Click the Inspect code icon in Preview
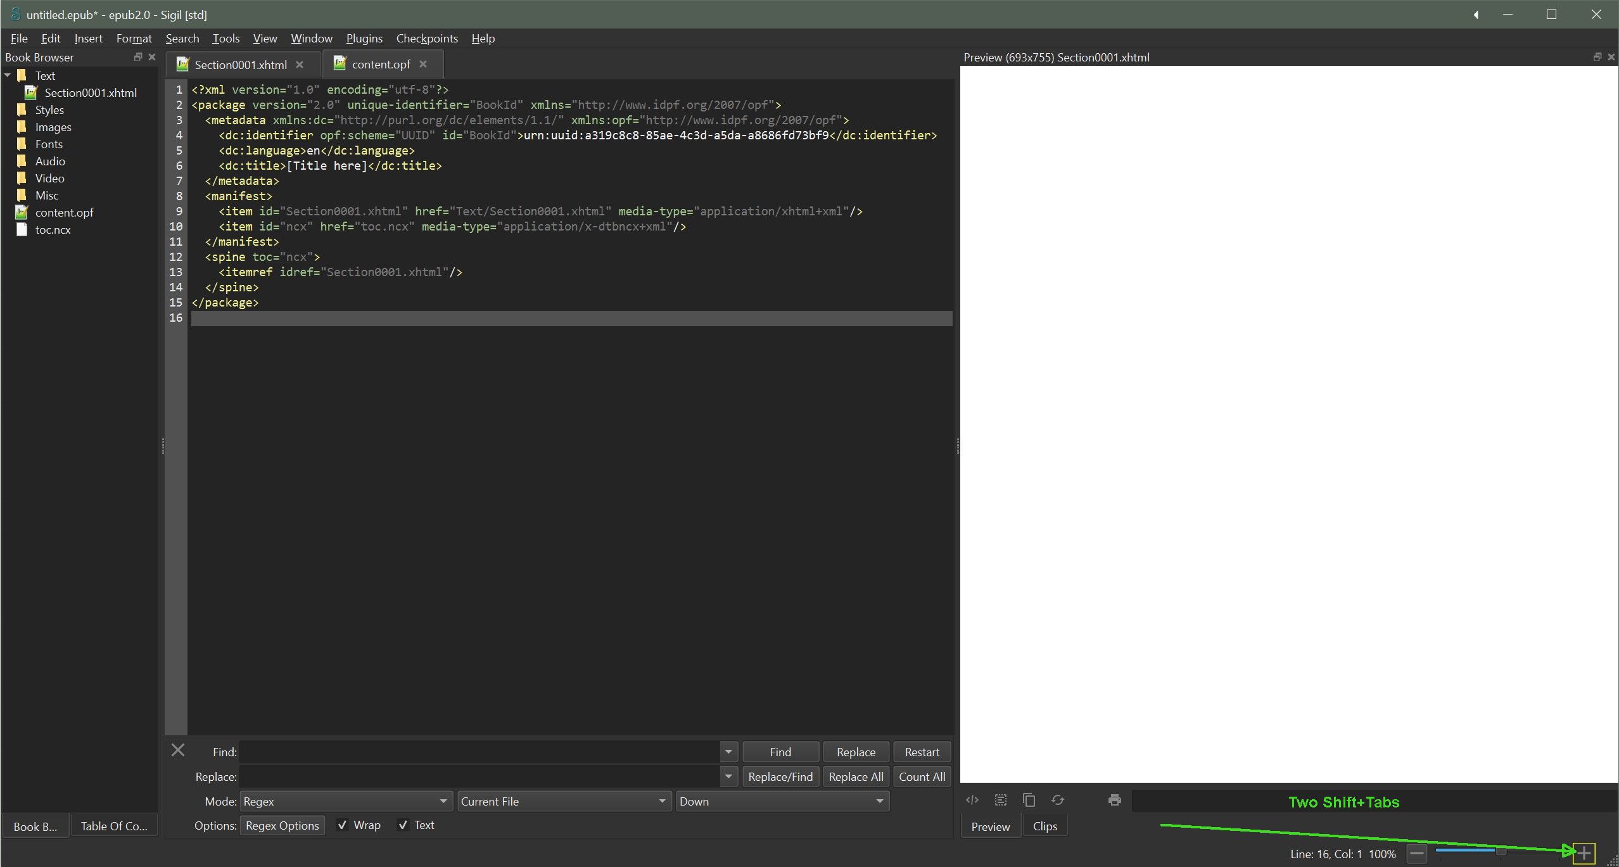Image resolution: width=1619 pixels, height=867 pixels. 972,801
